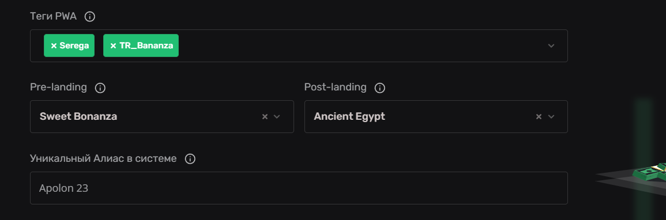The image size is (666, 220).
Task: Click the Теги PWA field label
Action: 53,17
